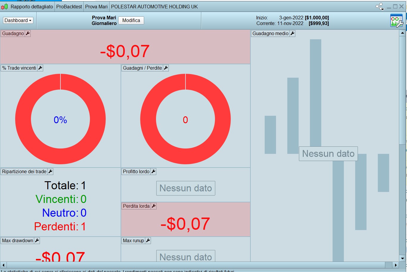
Task: Click the Corrente date 11-nov-2022
Action: 290,24
